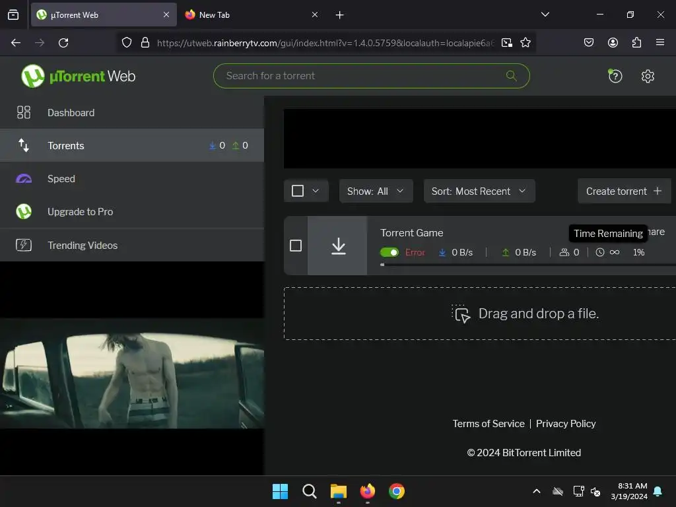
Task: Click the Dashboard grid icon
Action: click(24, 112)
